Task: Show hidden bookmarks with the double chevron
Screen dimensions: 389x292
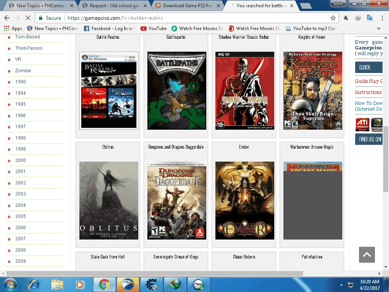Action: [x=379, y=29]
